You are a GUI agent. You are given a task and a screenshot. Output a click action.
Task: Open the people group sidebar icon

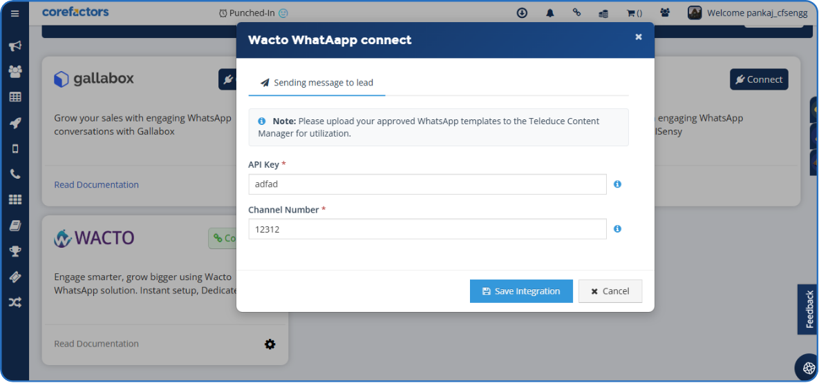(15, 72)
